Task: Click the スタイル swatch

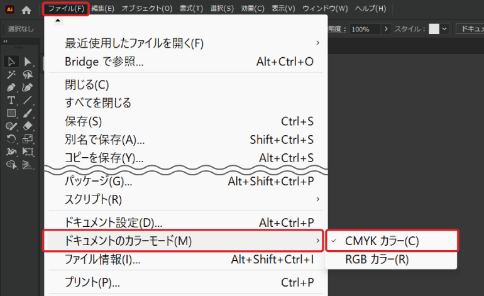Action: point(434,29)
